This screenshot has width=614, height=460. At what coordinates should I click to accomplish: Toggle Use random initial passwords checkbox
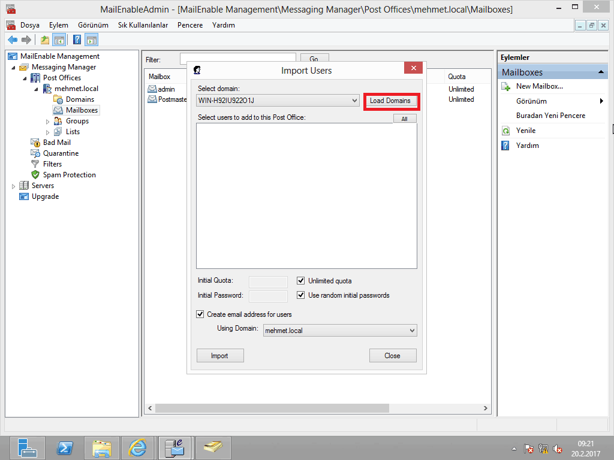tap(301, 295)
